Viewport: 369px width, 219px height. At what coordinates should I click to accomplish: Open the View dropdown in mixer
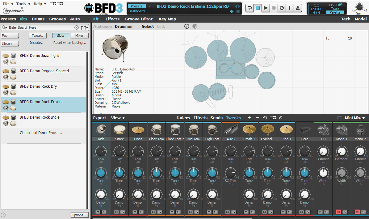[x=118, y=118]
